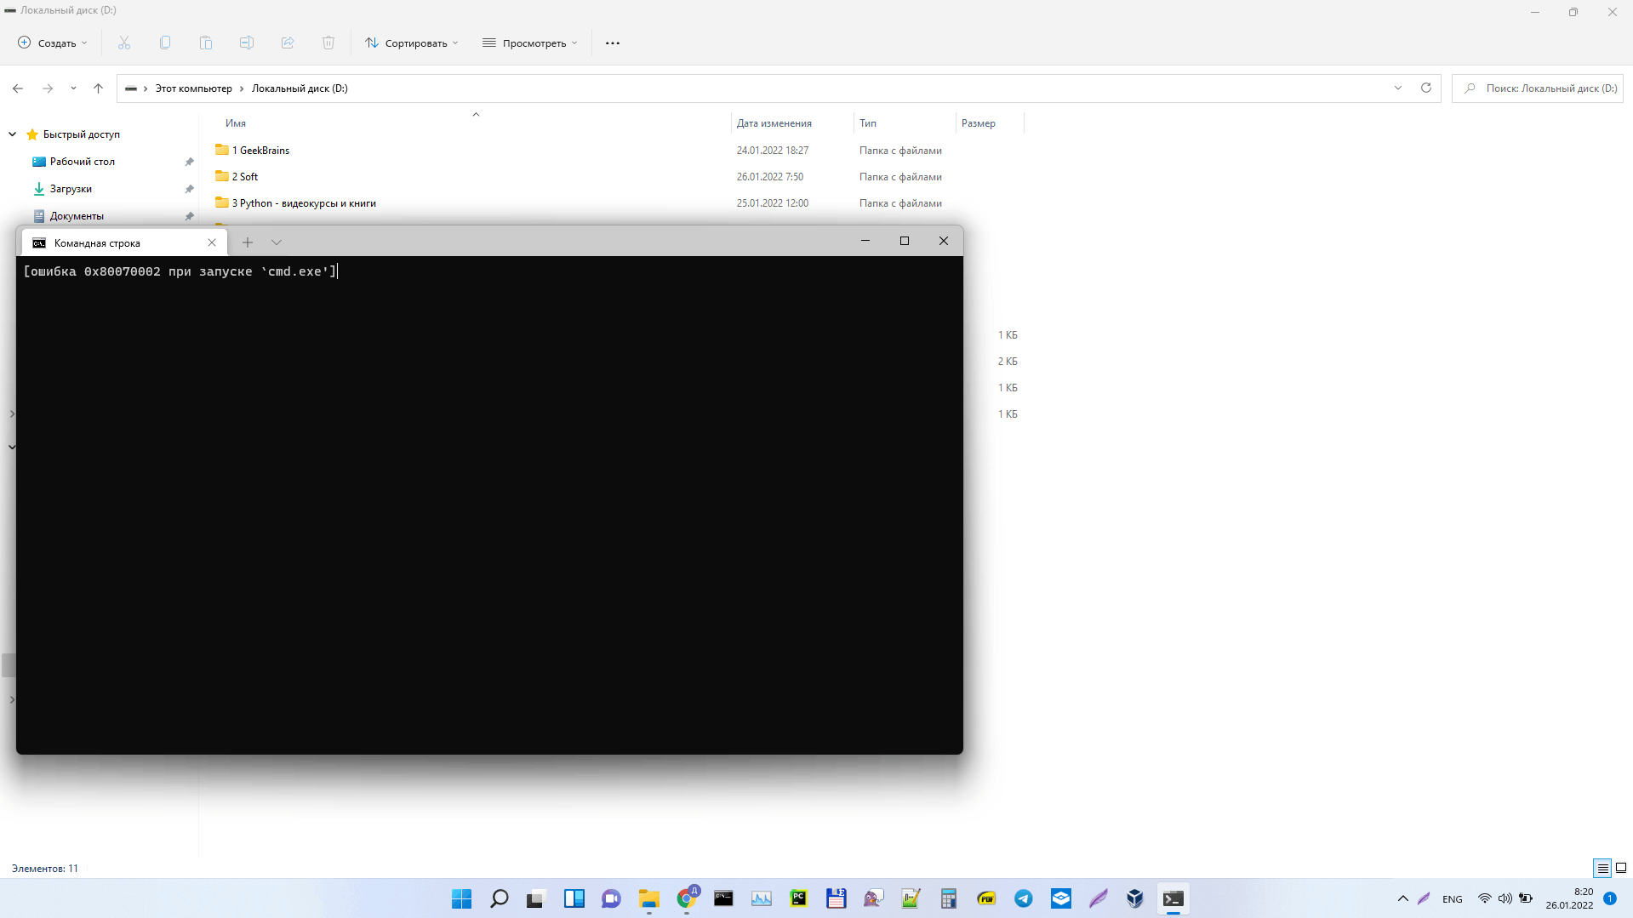Image resolution: width=1633 pixels, height=918 pixels.
Task: Click the Rename icon in Explorer toolbar
Action: click(x=247, y=43)
